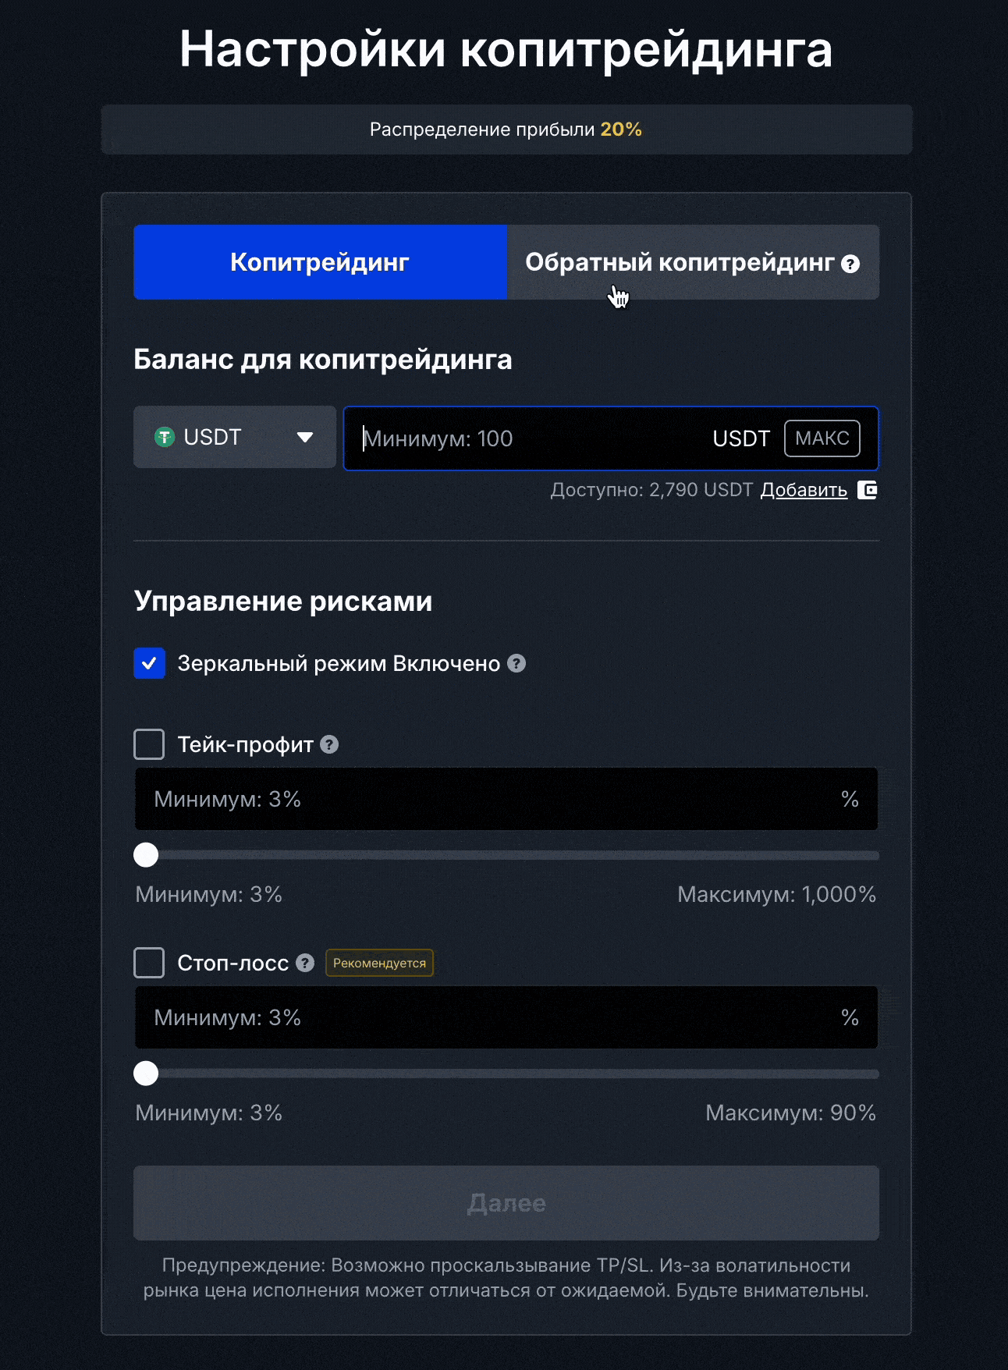Click help icon next to Стоп-лосс

[x=305, y=963]
